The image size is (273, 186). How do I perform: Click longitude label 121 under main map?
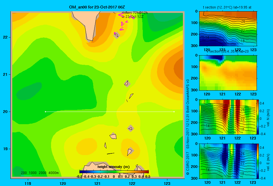point(97,183)
